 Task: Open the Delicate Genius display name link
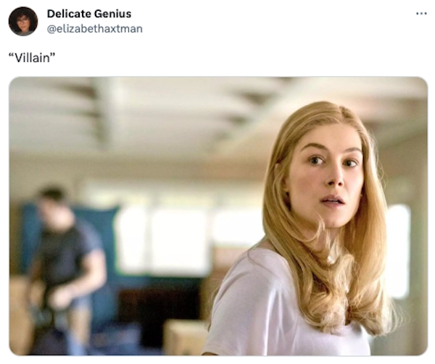(89, 14)
